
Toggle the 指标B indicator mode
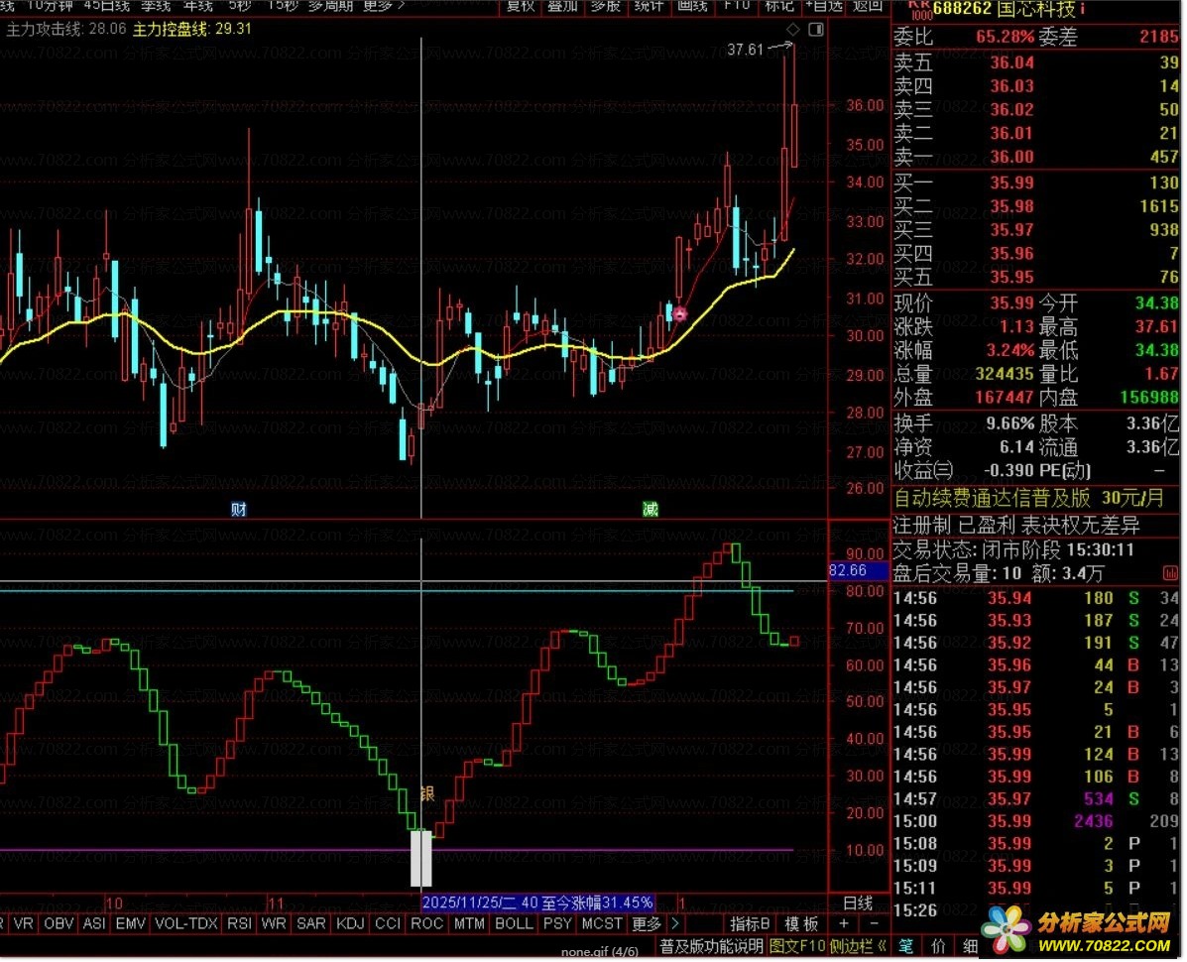[751, 924]
